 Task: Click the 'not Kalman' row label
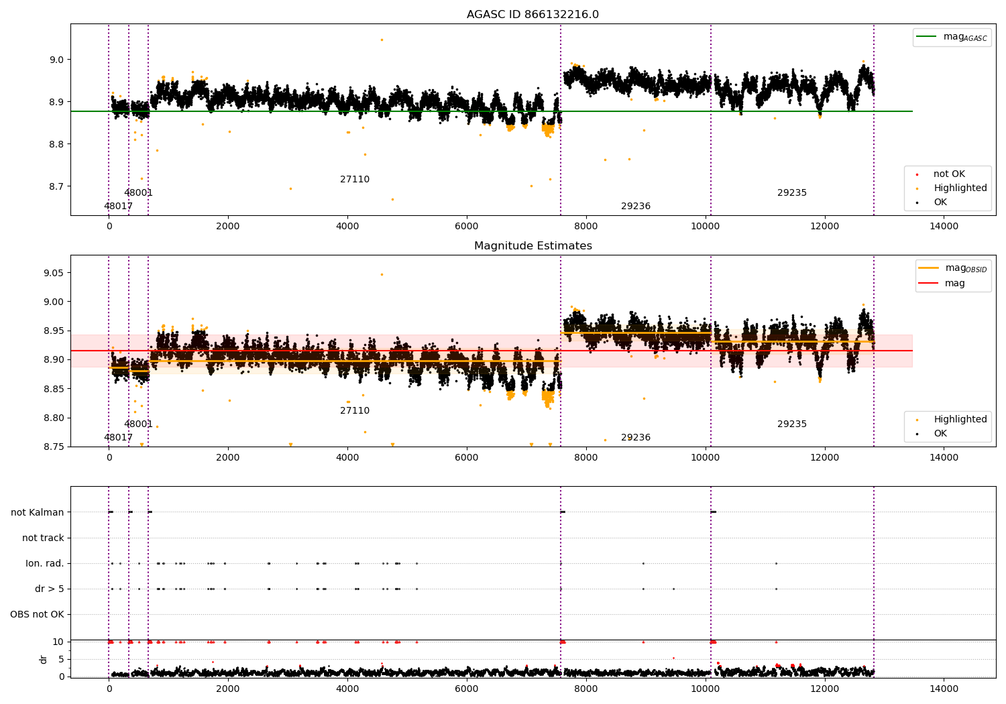(38, 513)
